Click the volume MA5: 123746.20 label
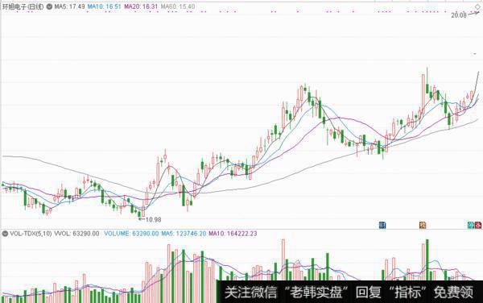 click(184, 234)
